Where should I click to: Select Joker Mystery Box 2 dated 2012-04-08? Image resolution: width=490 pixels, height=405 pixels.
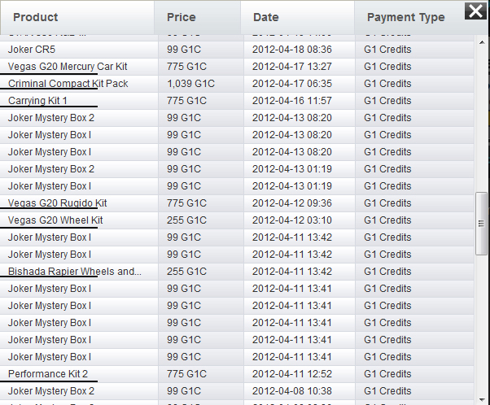51,391
